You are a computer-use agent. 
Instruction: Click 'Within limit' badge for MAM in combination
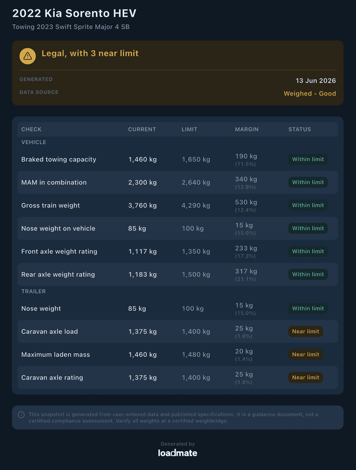308,182
